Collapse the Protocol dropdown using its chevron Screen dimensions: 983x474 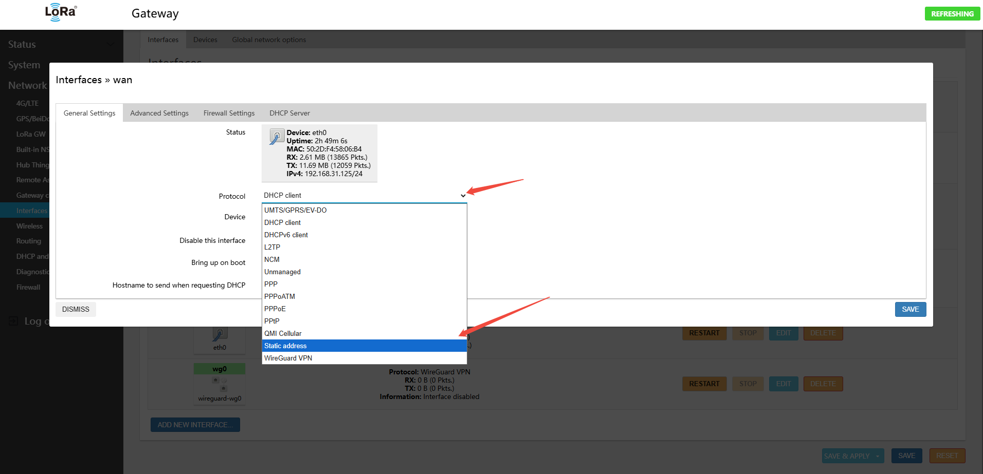pos(463,196)
